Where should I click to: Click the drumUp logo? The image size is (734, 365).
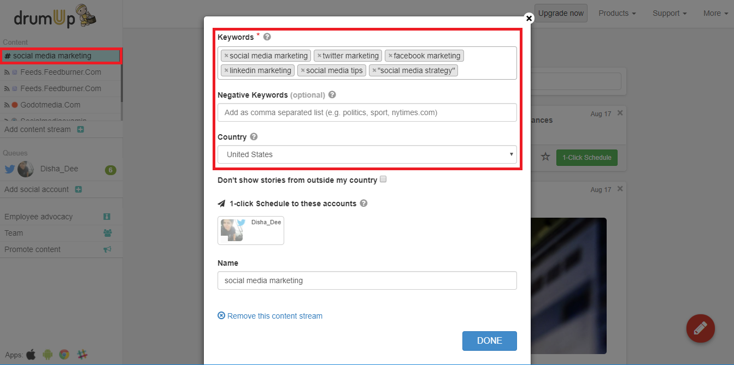point(55,15)
